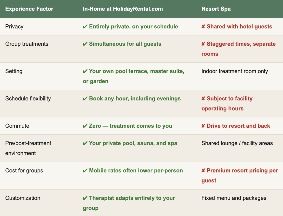283x216 pixels.
Task: Click the checkmark before "Therapist adapts entirely"
Action: (85, 198)
